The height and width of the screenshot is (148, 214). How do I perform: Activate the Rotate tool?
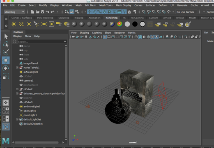[6, 68]
